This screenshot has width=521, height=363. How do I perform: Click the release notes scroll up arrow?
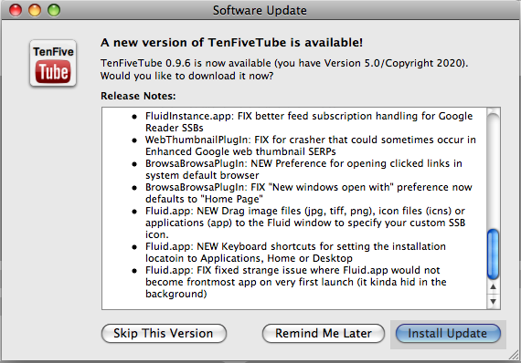(493, 287)
